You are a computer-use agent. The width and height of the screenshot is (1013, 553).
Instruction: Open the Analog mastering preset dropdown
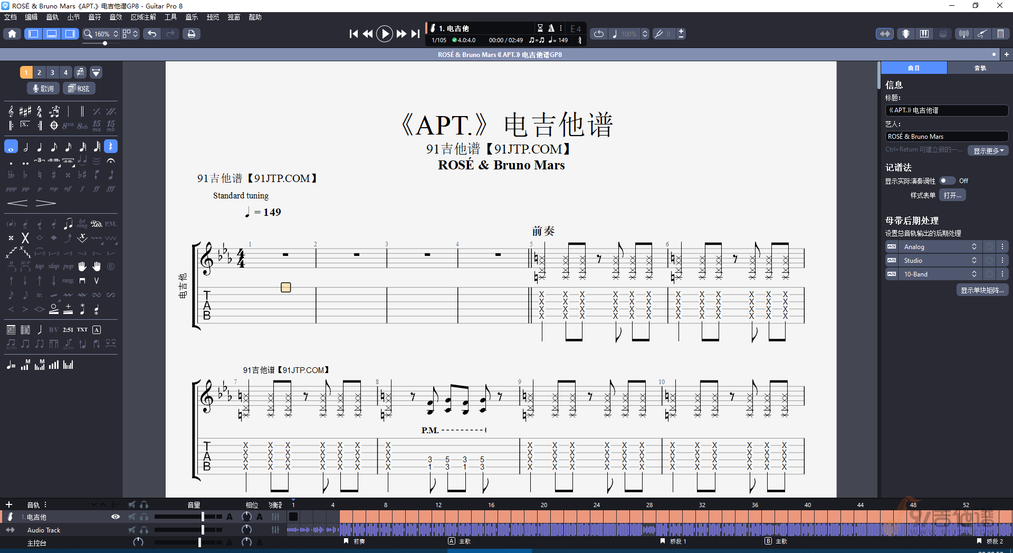point(940,246)
